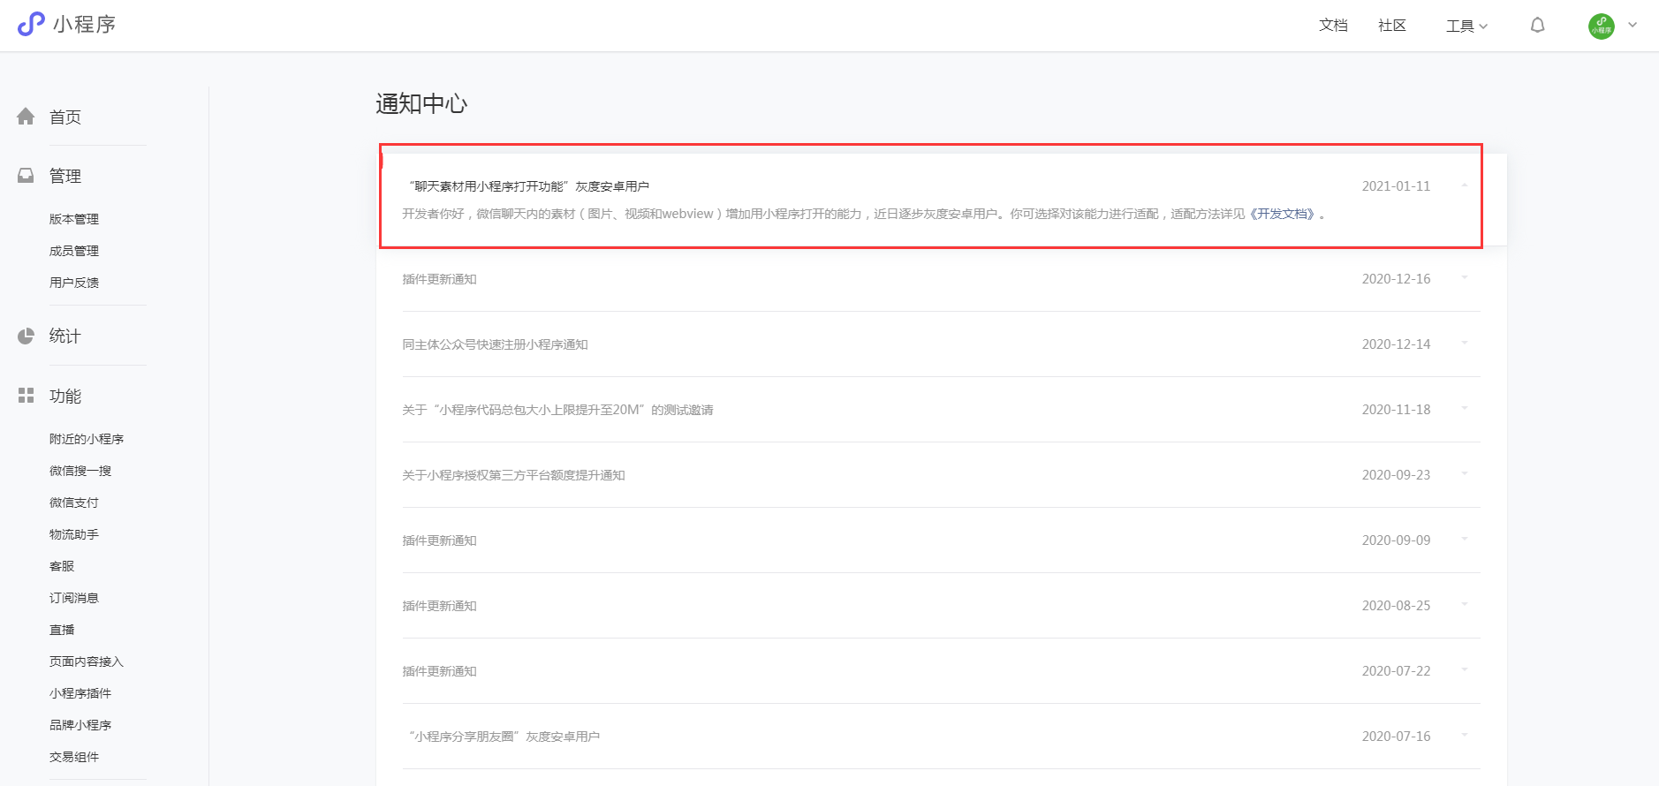The height and width of the screenshot is (786, 1659).
Task: Open 物流助手 in the sidebar
Action: (74, 534)
